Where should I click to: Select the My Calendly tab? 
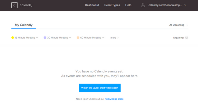[23, 25]
